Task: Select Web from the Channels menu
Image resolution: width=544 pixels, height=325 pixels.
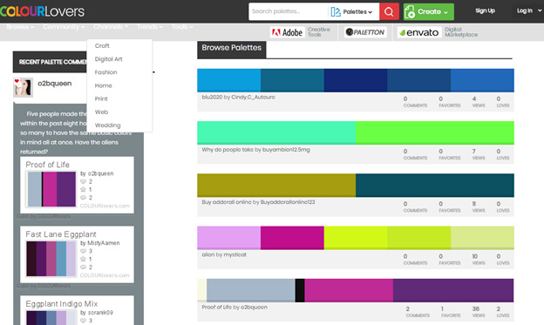Action: [101, 112]
